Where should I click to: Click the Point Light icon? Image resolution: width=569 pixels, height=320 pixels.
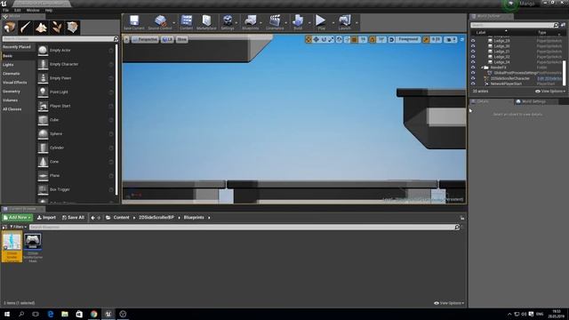click(x=43, y=92)
